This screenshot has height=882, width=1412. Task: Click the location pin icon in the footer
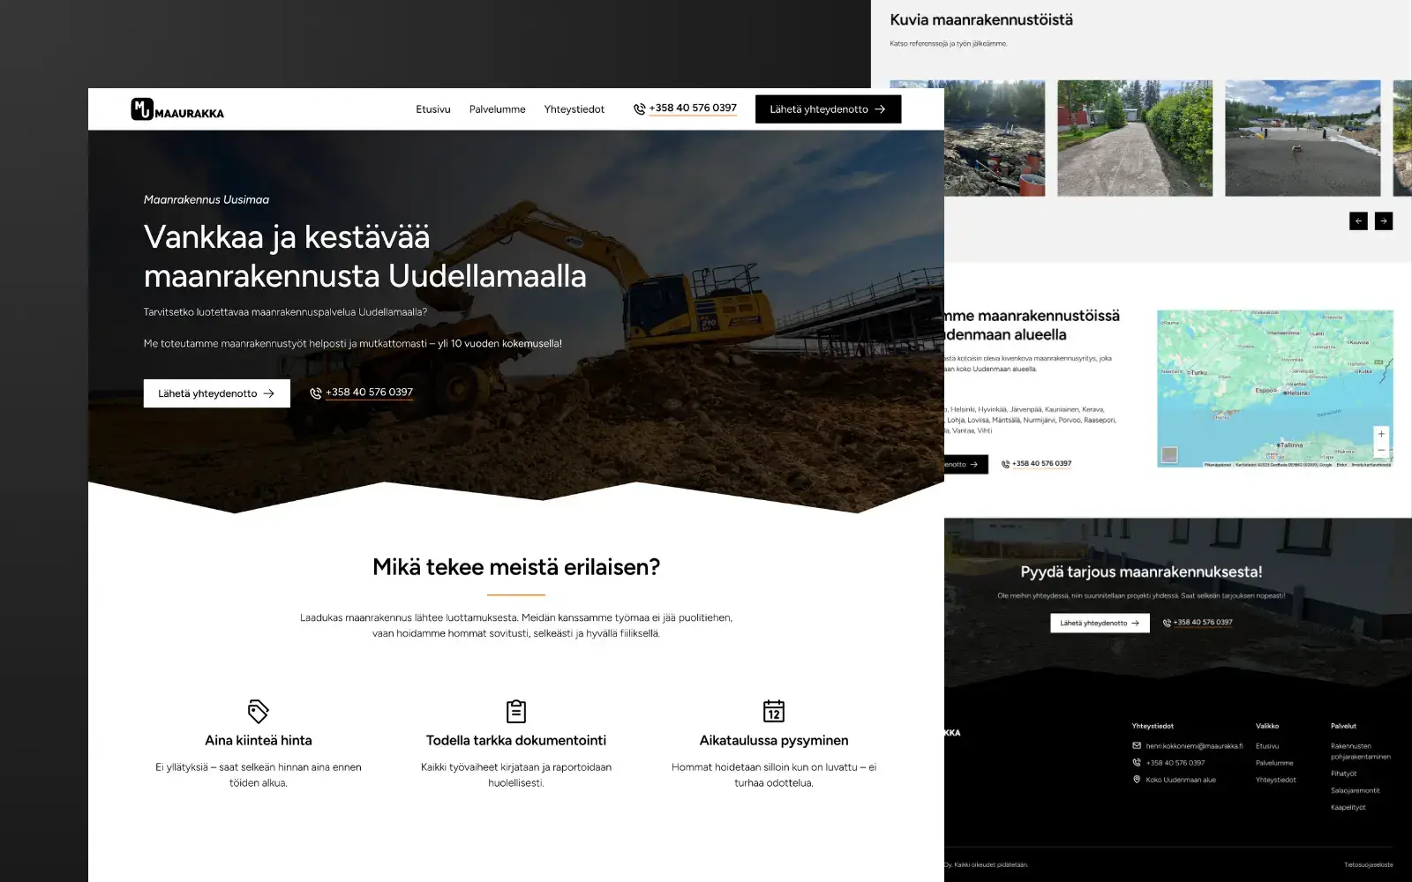pos(1137,779)
